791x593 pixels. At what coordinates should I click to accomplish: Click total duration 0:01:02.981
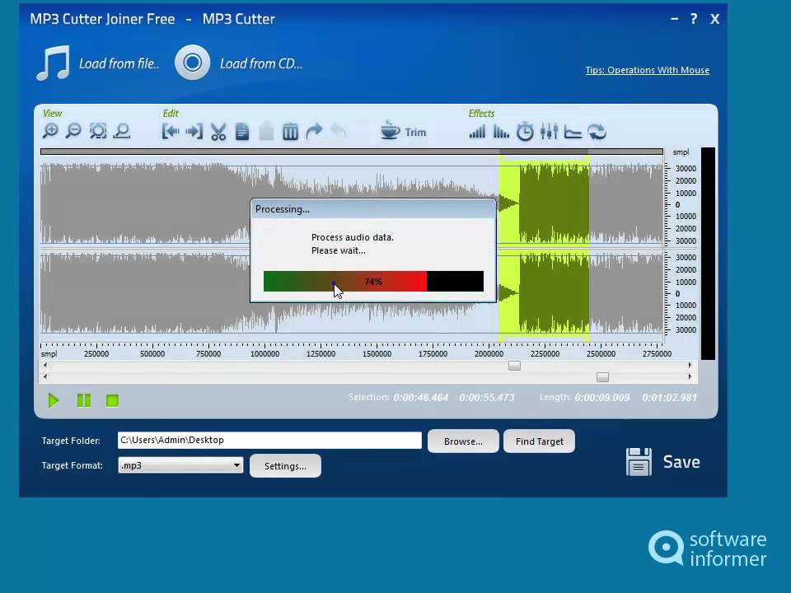(x=669, y=398)
